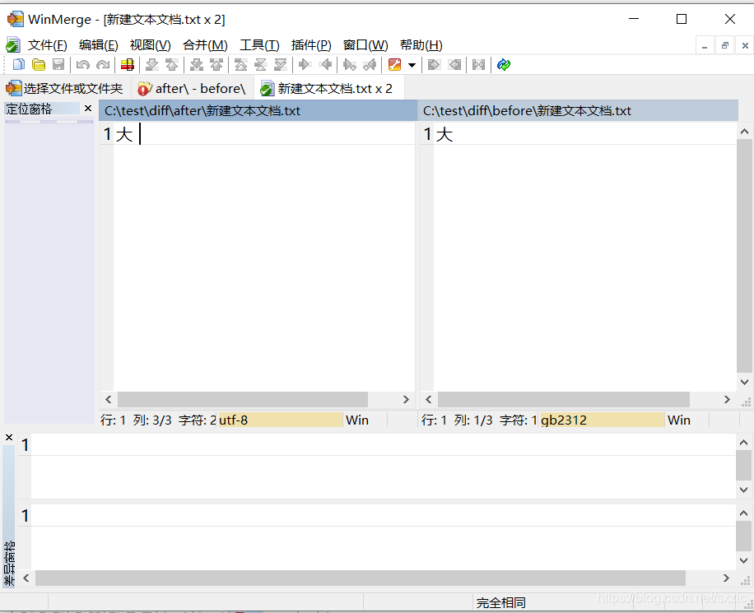Click the Save floppy disk icon
The width and height of the screenshot is (754, 613).
58,64
